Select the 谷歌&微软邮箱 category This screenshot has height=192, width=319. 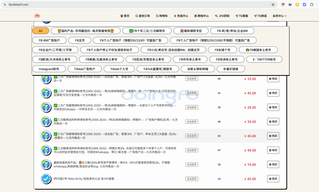[198, 69]
